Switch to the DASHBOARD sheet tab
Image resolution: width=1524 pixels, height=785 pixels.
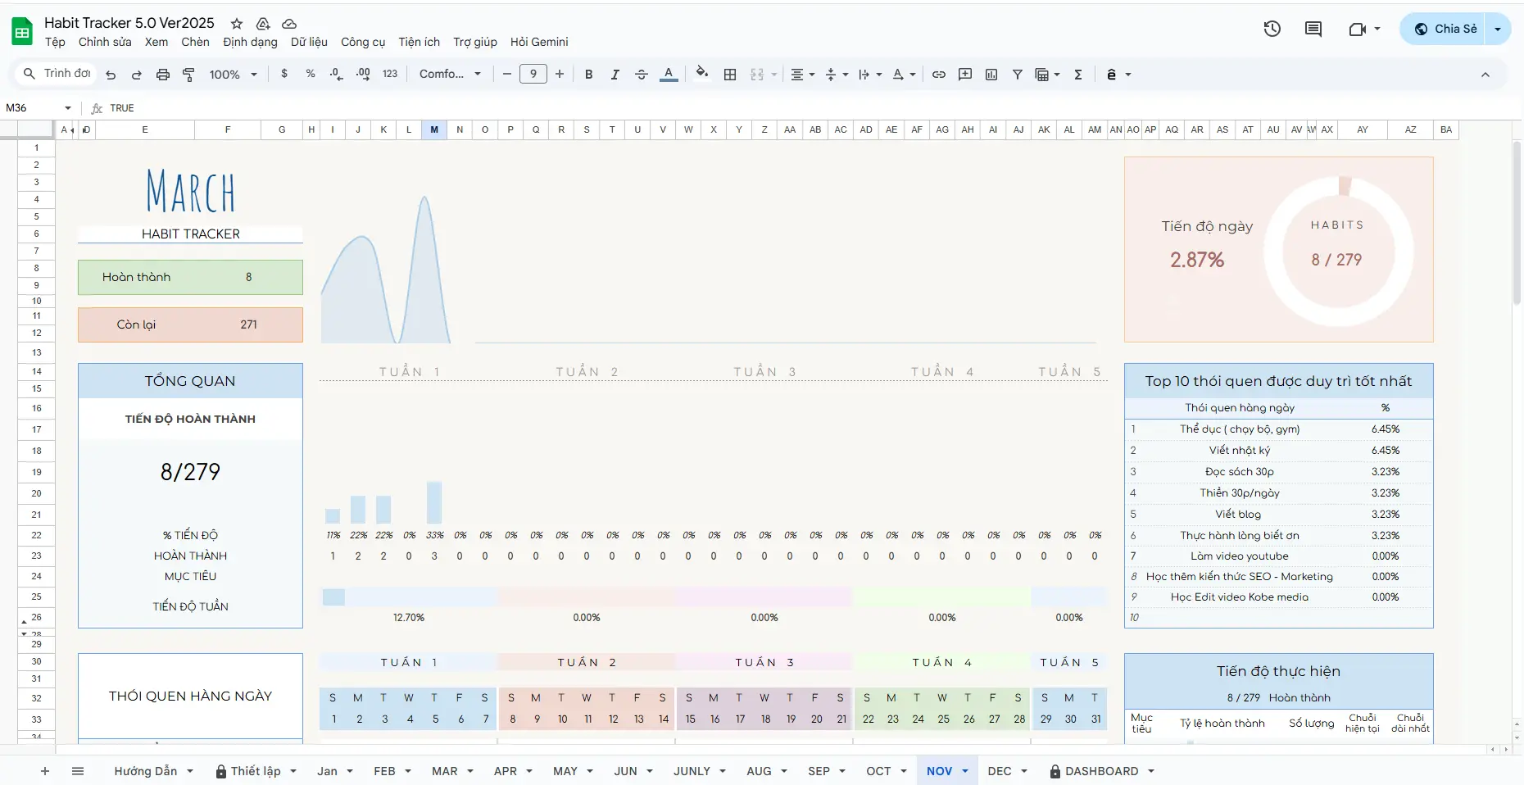[x=1101, y=771]
